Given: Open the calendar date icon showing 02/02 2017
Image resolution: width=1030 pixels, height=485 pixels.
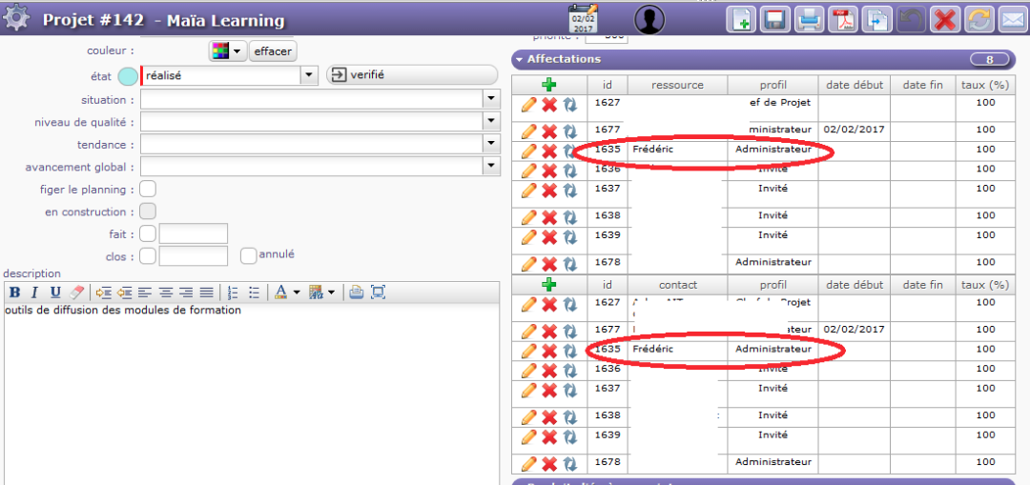Looking at the screenshot, I should click(x=584, y=18).
